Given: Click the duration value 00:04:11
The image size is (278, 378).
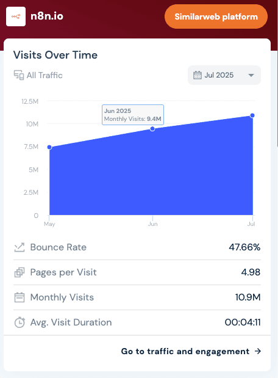Looking at the screenshot, I should pos(243,322).
